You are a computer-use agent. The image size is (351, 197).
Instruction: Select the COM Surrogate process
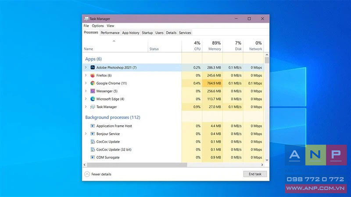click(x=173, y=157)
